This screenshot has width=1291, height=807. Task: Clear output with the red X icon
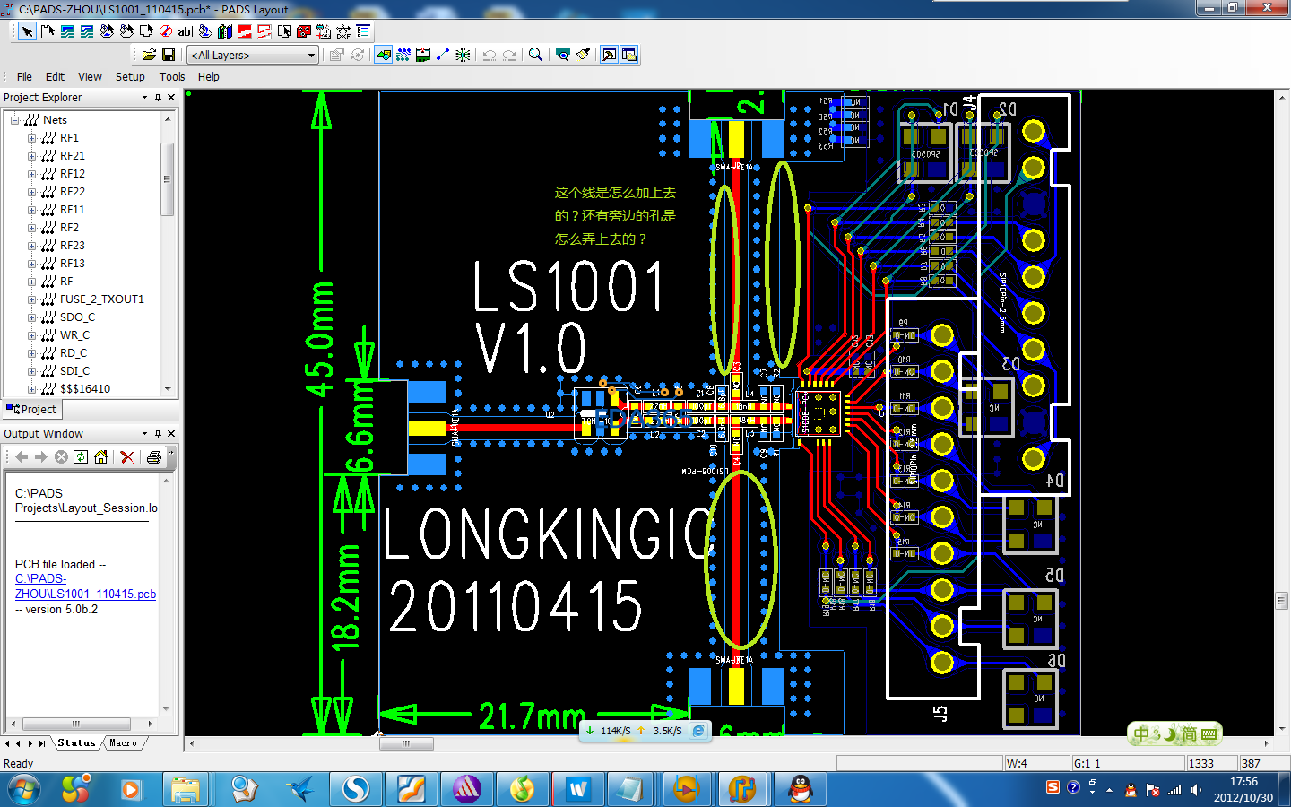click(x=127, y=457)
